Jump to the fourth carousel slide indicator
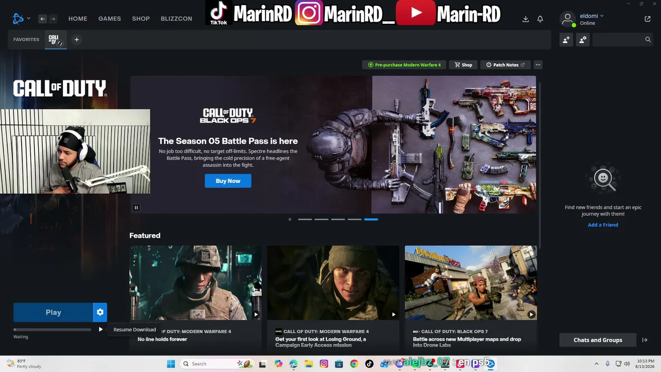Screen dimensions: 661x372 (x=338, y=220)
